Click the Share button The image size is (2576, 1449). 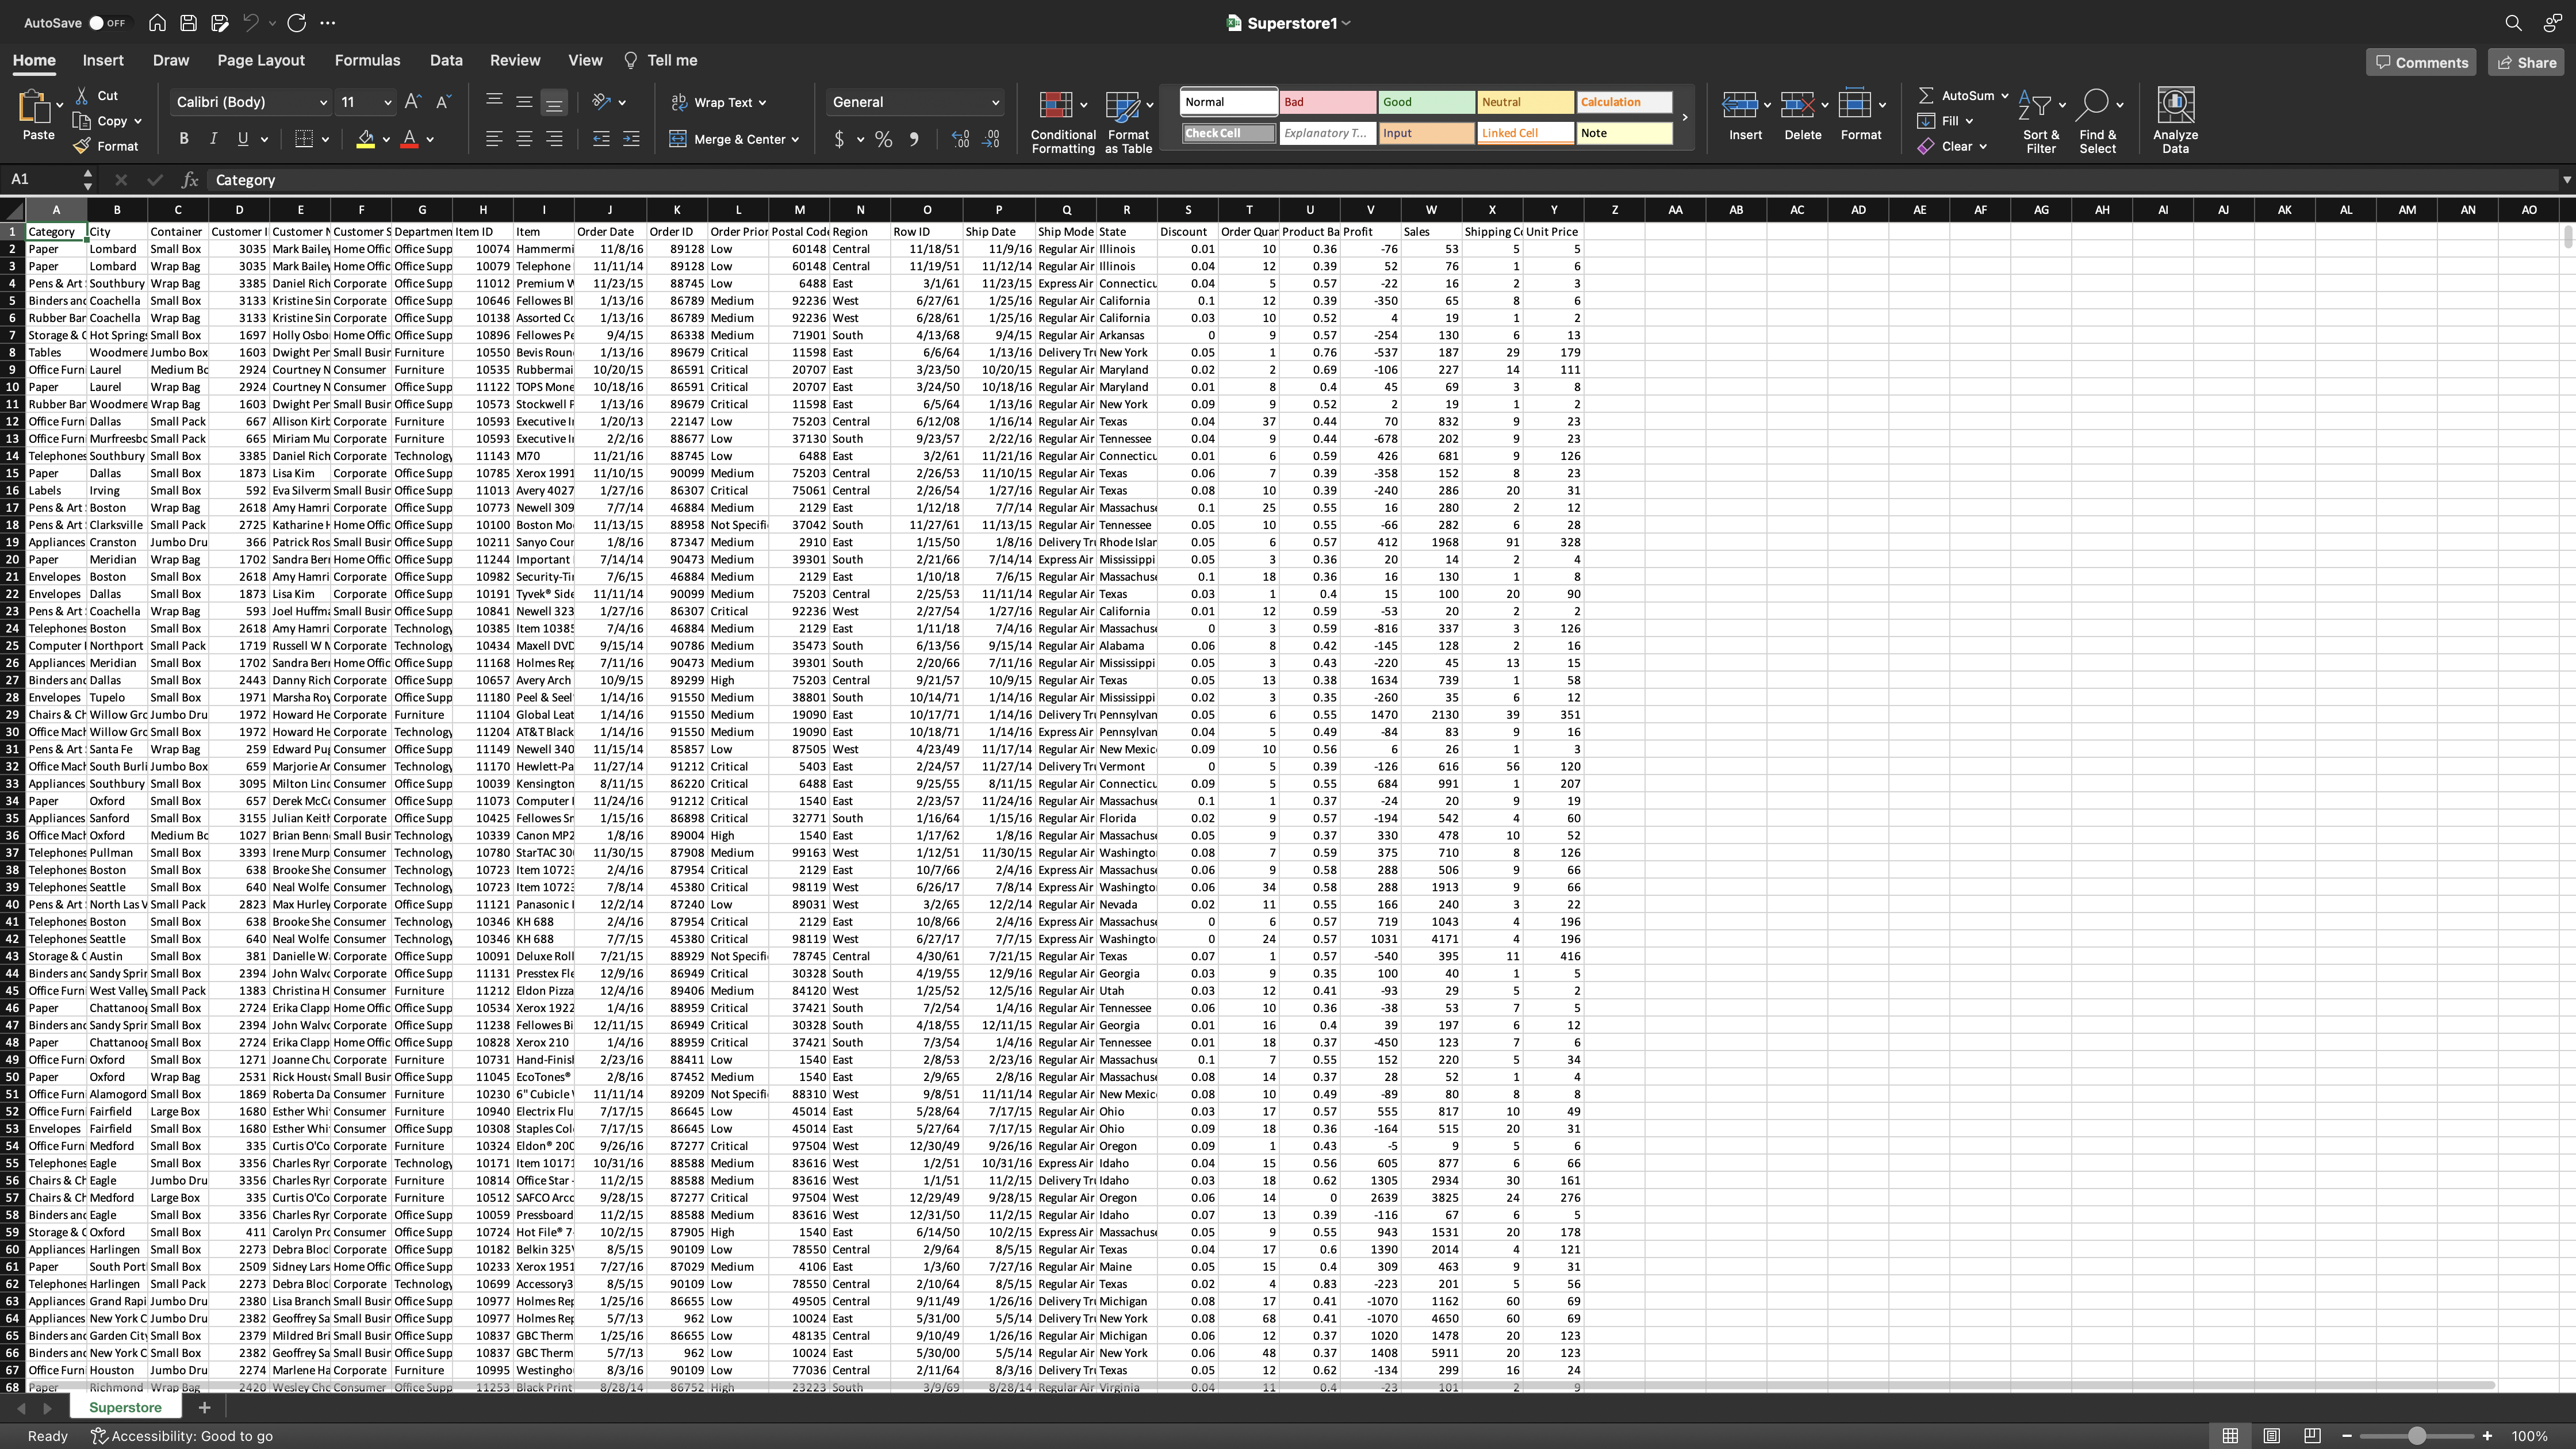click(2527, 62)
